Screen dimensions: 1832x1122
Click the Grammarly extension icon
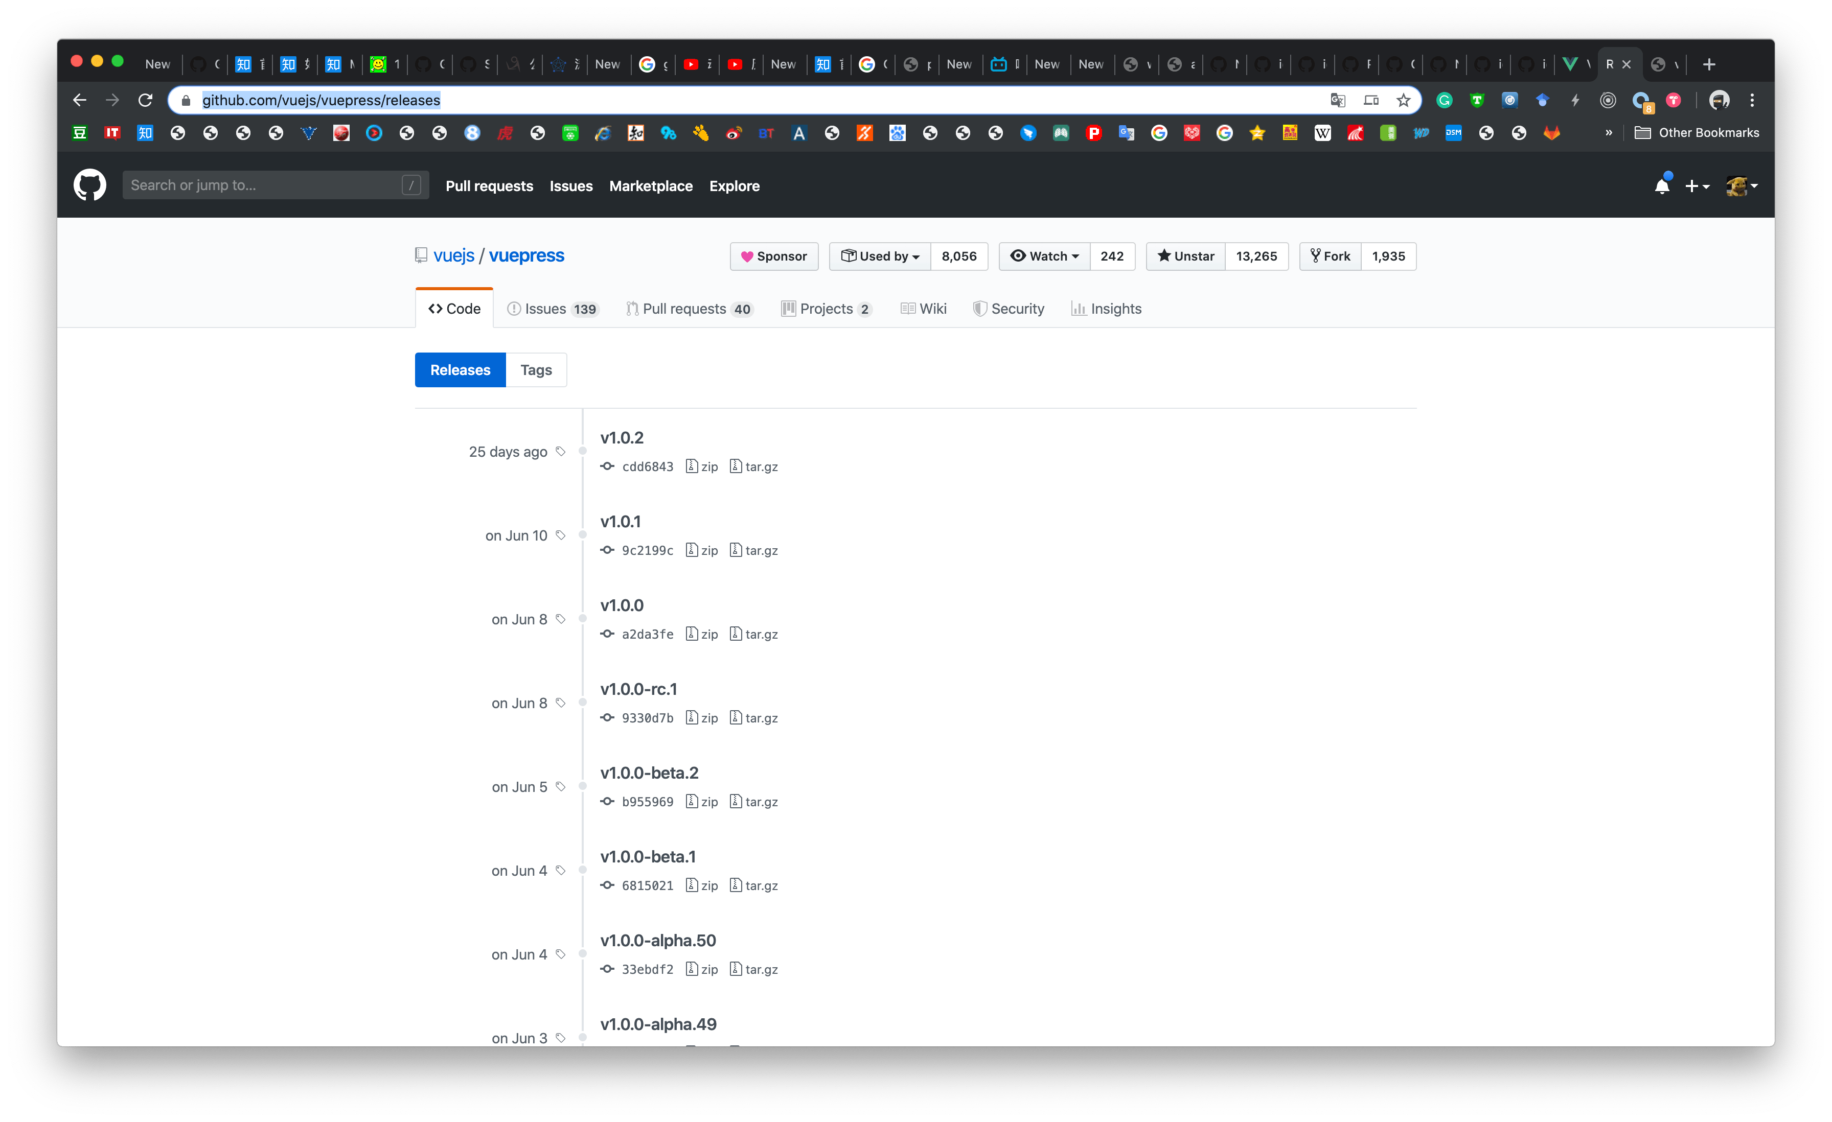1444,100
